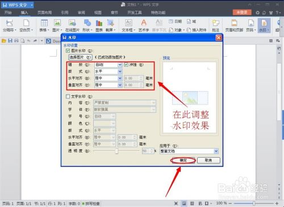This screenshot has height=207, width=284.
Task: Click the 取消 Cancel button
Action: (x=208, y=160)
